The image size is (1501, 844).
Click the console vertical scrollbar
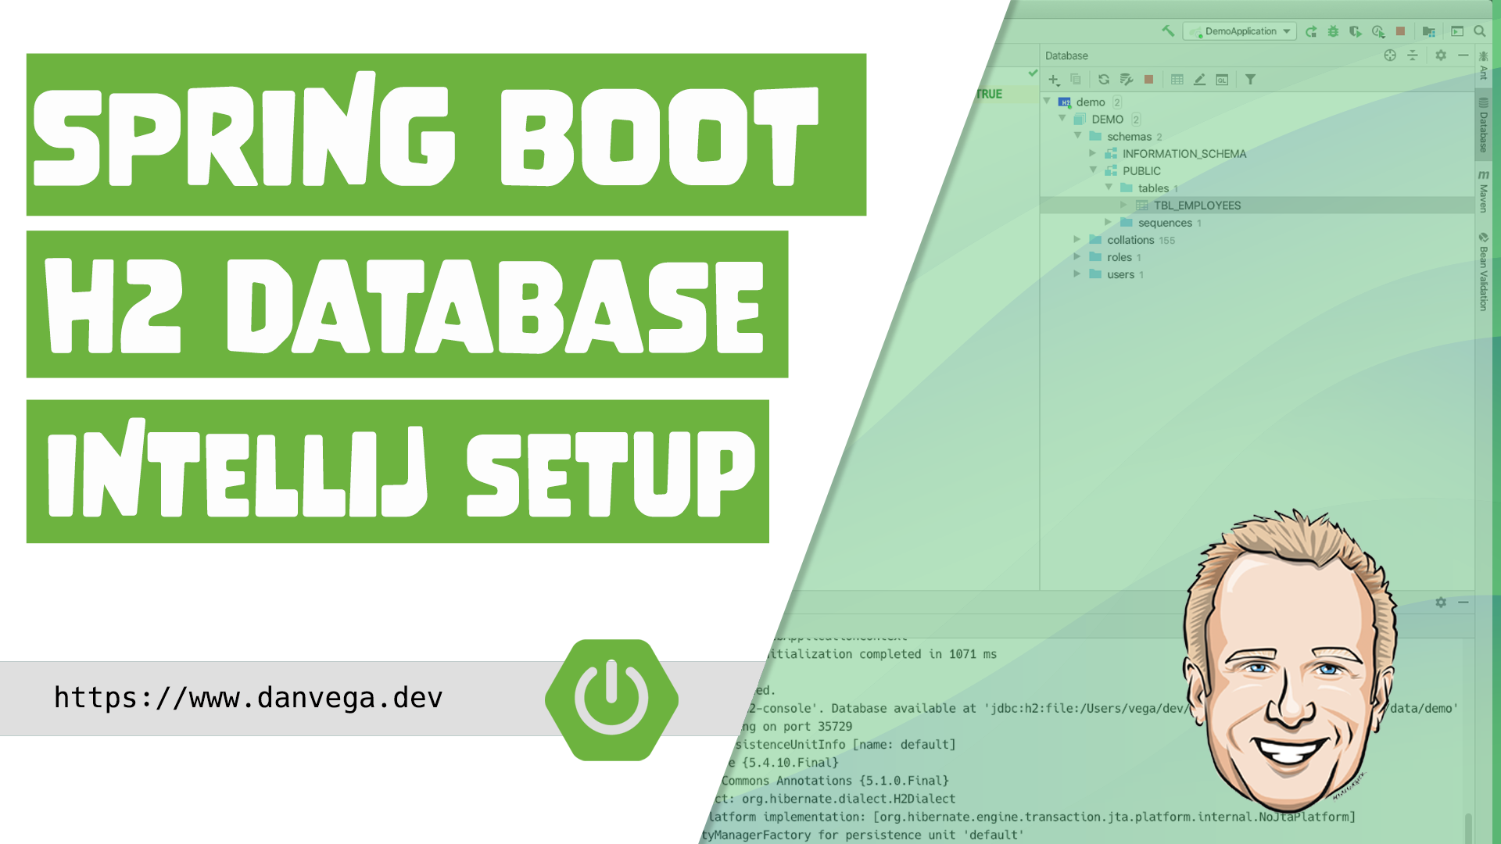1468,828
